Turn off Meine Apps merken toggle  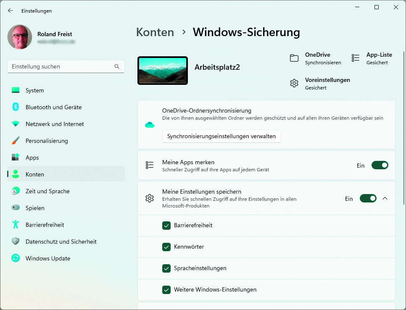coord(380,165)
